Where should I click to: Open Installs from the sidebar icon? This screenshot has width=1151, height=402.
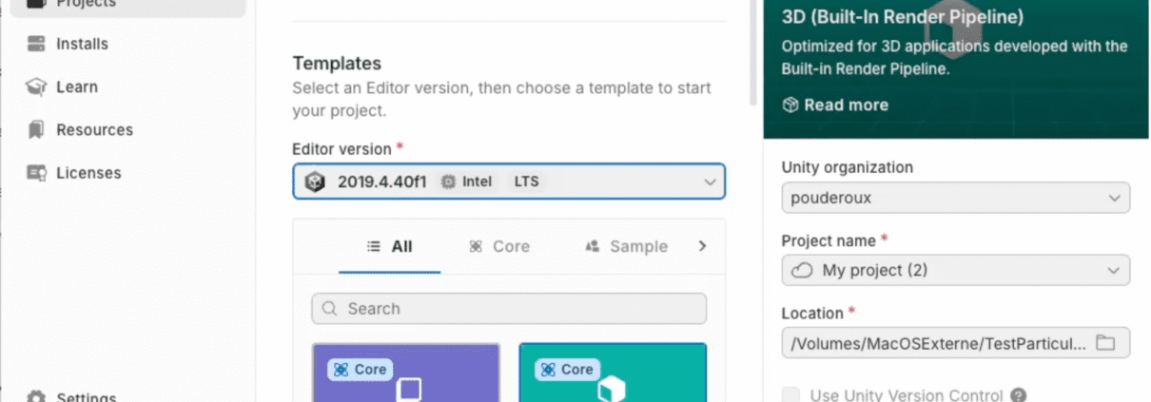[37, 44]
